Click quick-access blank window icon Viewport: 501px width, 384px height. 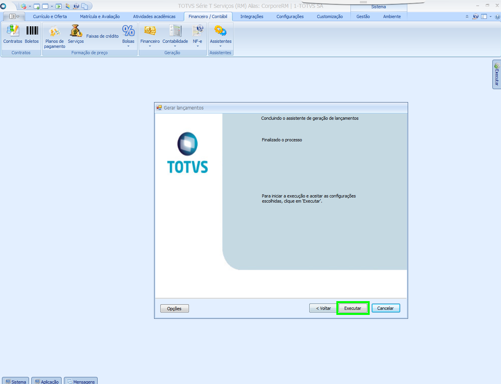point(45,6)
